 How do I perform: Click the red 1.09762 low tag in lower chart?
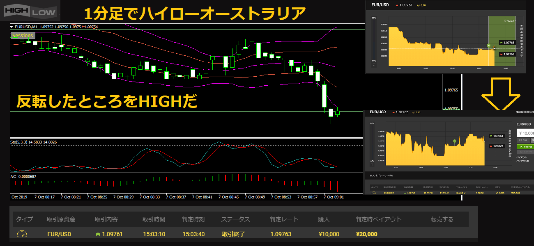(497, 146)
